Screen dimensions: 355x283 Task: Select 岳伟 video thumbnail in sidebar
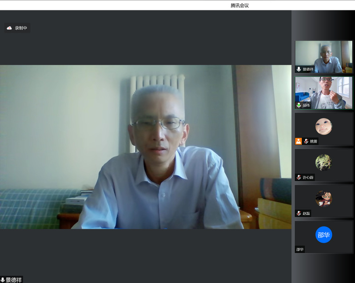[x=324, y=92]
